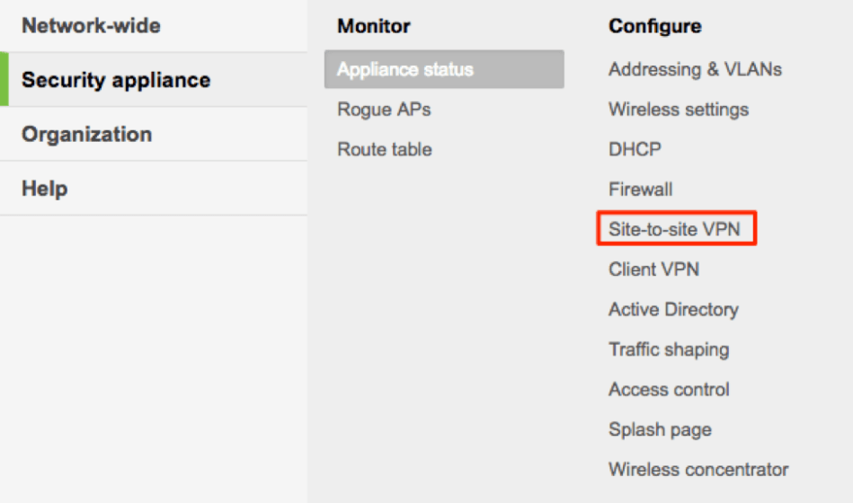Open Firewall configuration

pos(640,190)
